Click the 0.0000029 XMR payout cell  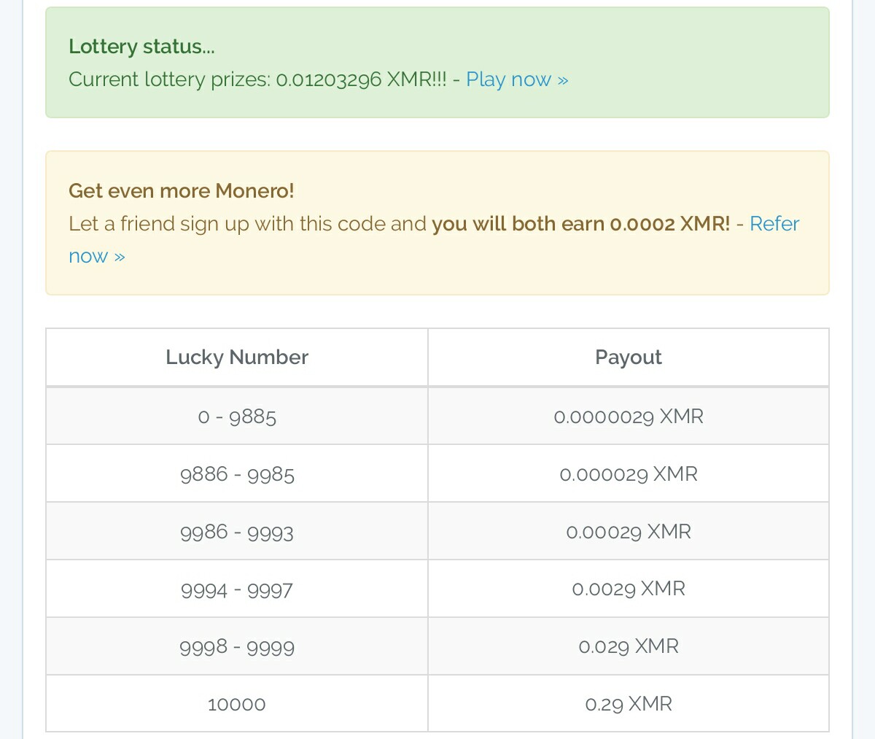coord(629,417)
